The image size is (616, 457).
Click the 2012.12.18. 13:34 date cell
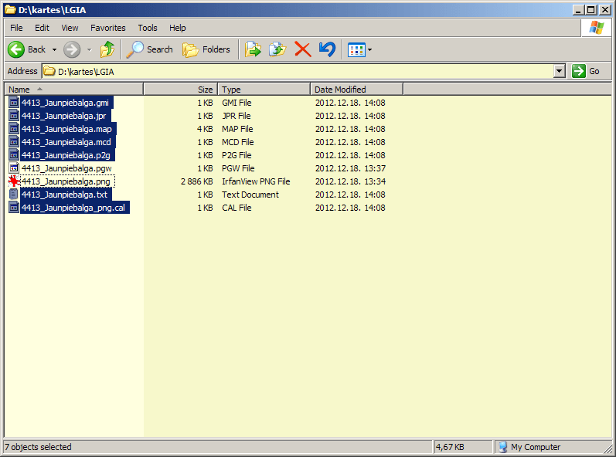(x=350, y=181)
